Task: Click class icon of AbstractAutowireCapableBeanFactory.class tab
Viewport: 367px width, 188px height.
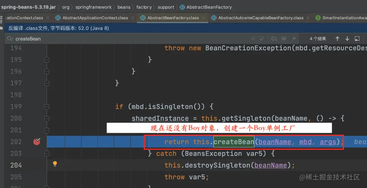Action: click(x=213, y=18)
